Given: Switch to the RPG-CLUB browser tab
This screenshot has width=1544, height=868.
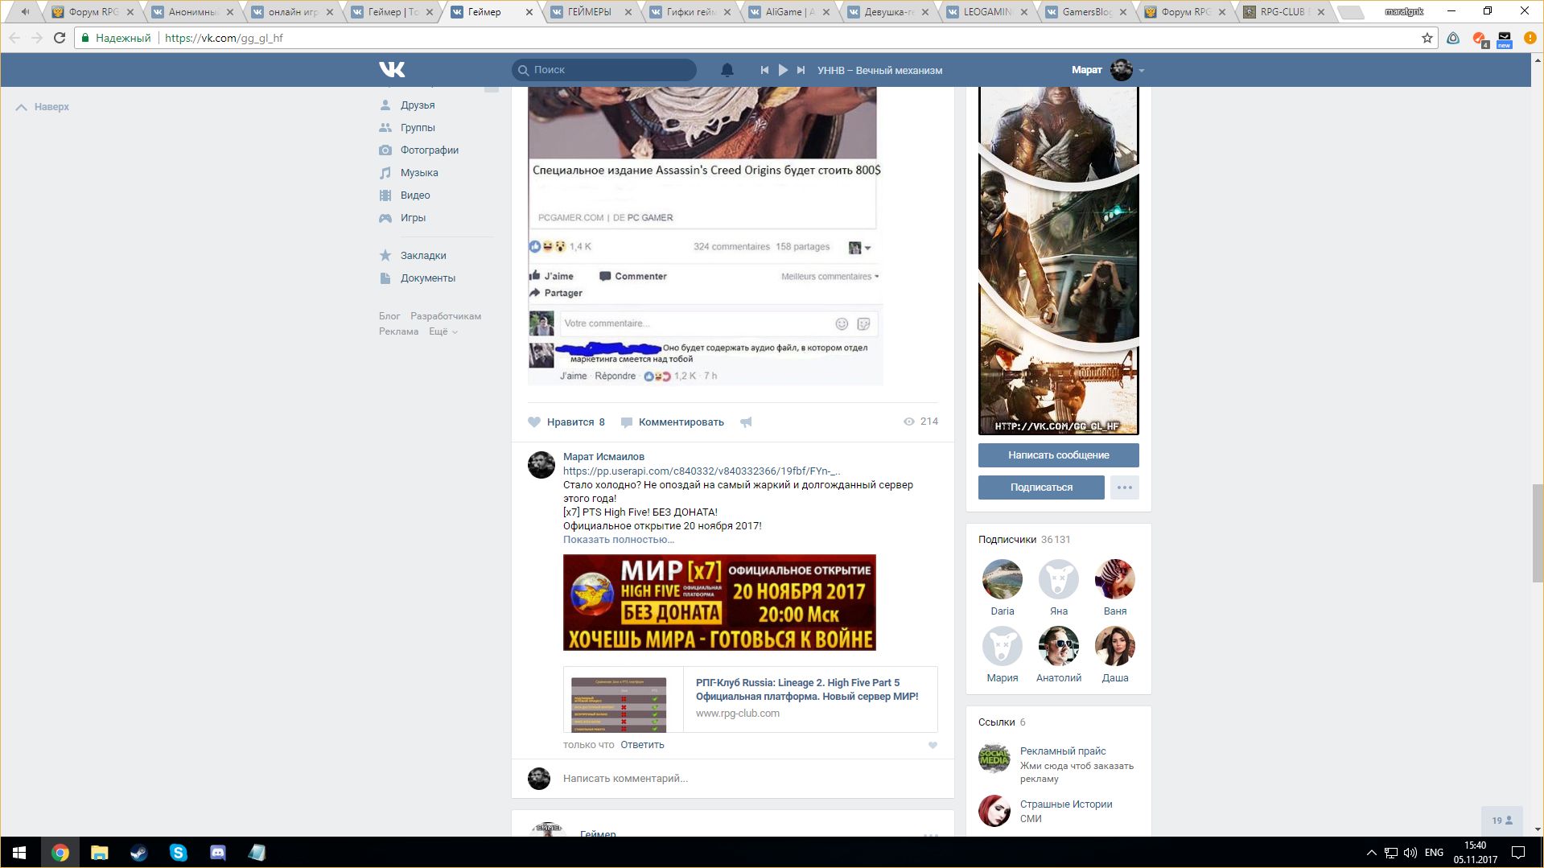Looking at the screenshot, I should (x=1283, y=12).
